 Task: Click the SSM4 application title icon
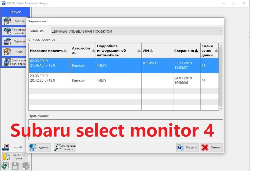pos(3,3)
